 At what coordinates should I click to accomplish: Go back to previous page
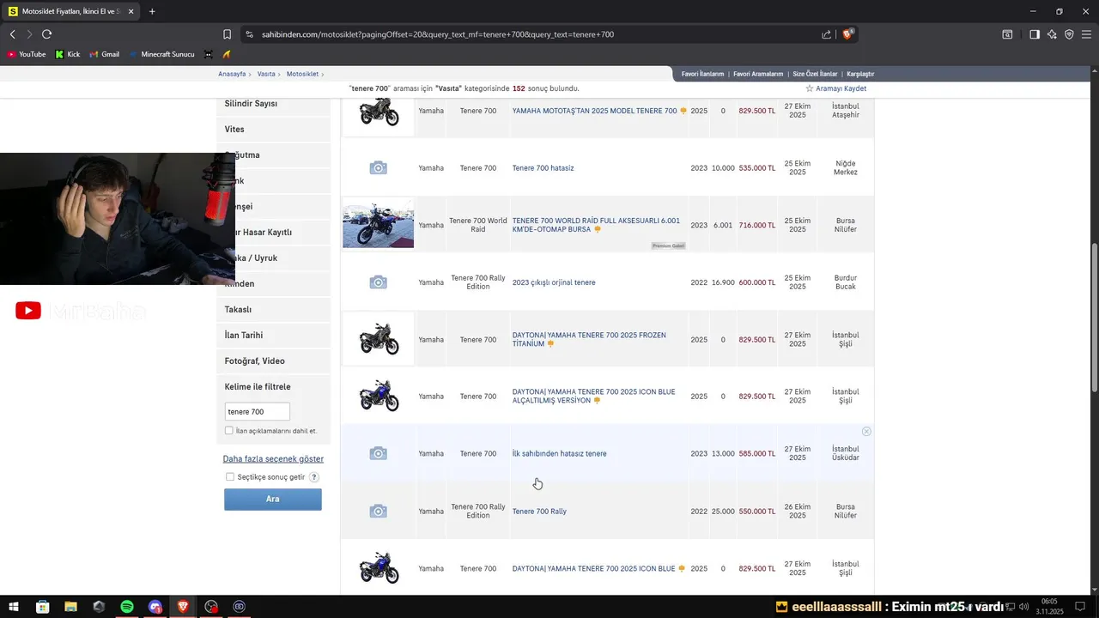[x=13, y=34]
